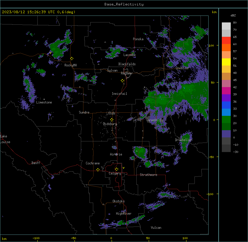Viewport: 248px width, 242px height.
Task: Select the Banff label
Action: point(36,163)
